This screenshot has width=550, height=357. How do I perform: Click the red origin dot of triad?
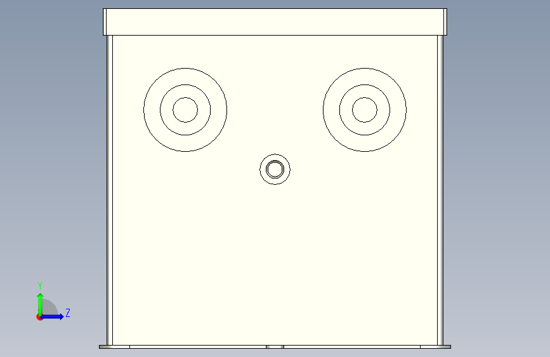pos(39,317)
